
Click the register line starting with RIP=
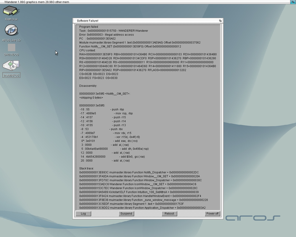click(133, 70)
